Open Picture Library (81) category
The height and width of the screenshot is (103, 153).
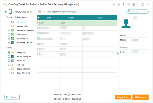pos(24,57)
